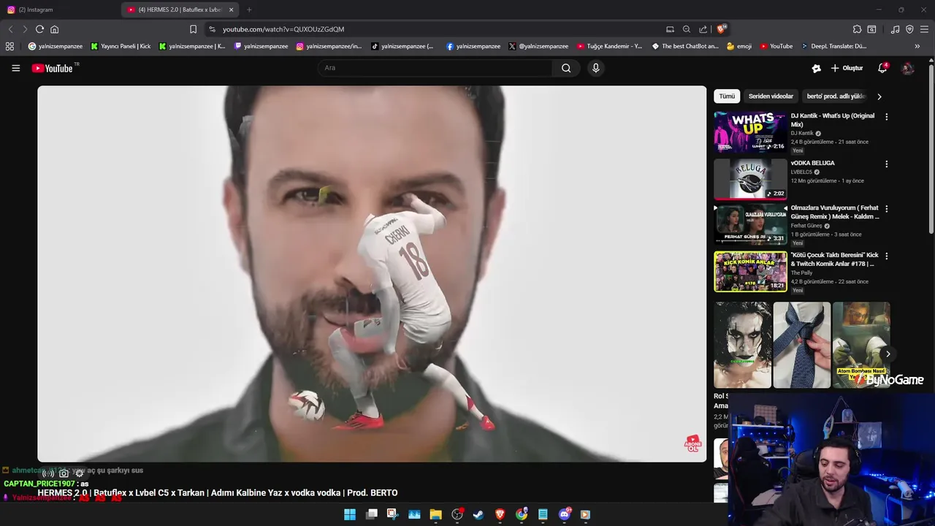Open the 'Tuğçe Kandemir' bookmark
935x526 pixels.
click(609, 46)
